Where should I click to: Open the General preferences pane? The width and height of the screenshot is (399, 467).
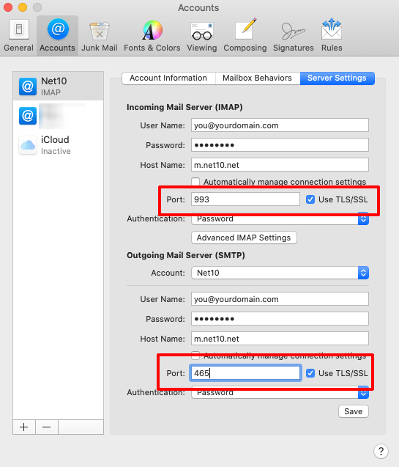18,35
